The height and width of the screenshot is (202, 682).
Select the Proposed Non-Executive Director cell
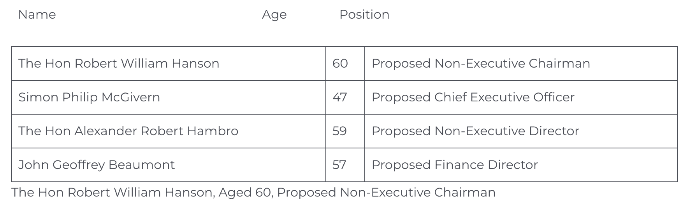click(475, 131)
